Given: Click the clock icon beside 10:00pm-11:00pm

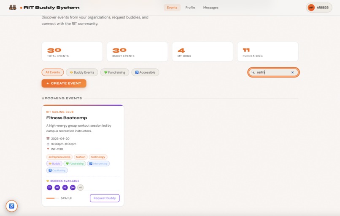Looking at the screenshot, I should [x=48, y=144].
